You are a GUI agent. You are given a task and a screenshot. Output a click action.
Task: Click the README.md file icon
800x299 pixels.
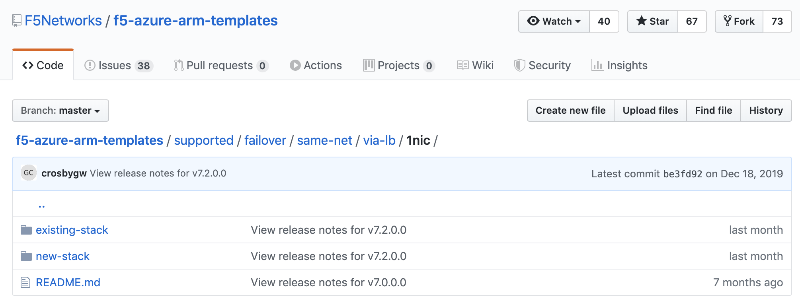tap(25, 282)
